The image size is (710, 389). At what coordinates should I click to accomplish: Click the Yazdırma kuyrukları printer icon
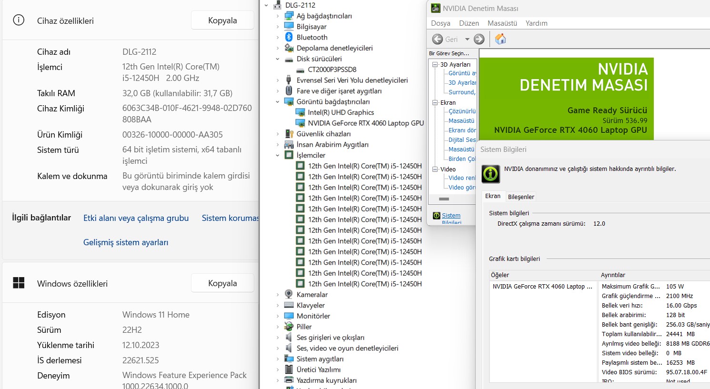pyautogui.click(x=289, y=380)
